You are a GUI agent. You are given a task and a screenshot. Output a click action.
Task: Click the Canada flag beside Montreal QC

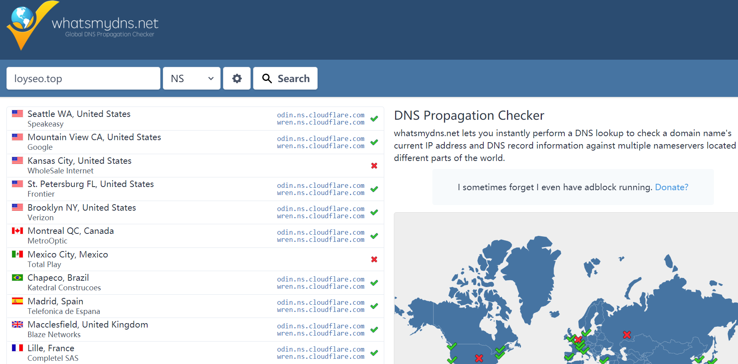(17, 231)
